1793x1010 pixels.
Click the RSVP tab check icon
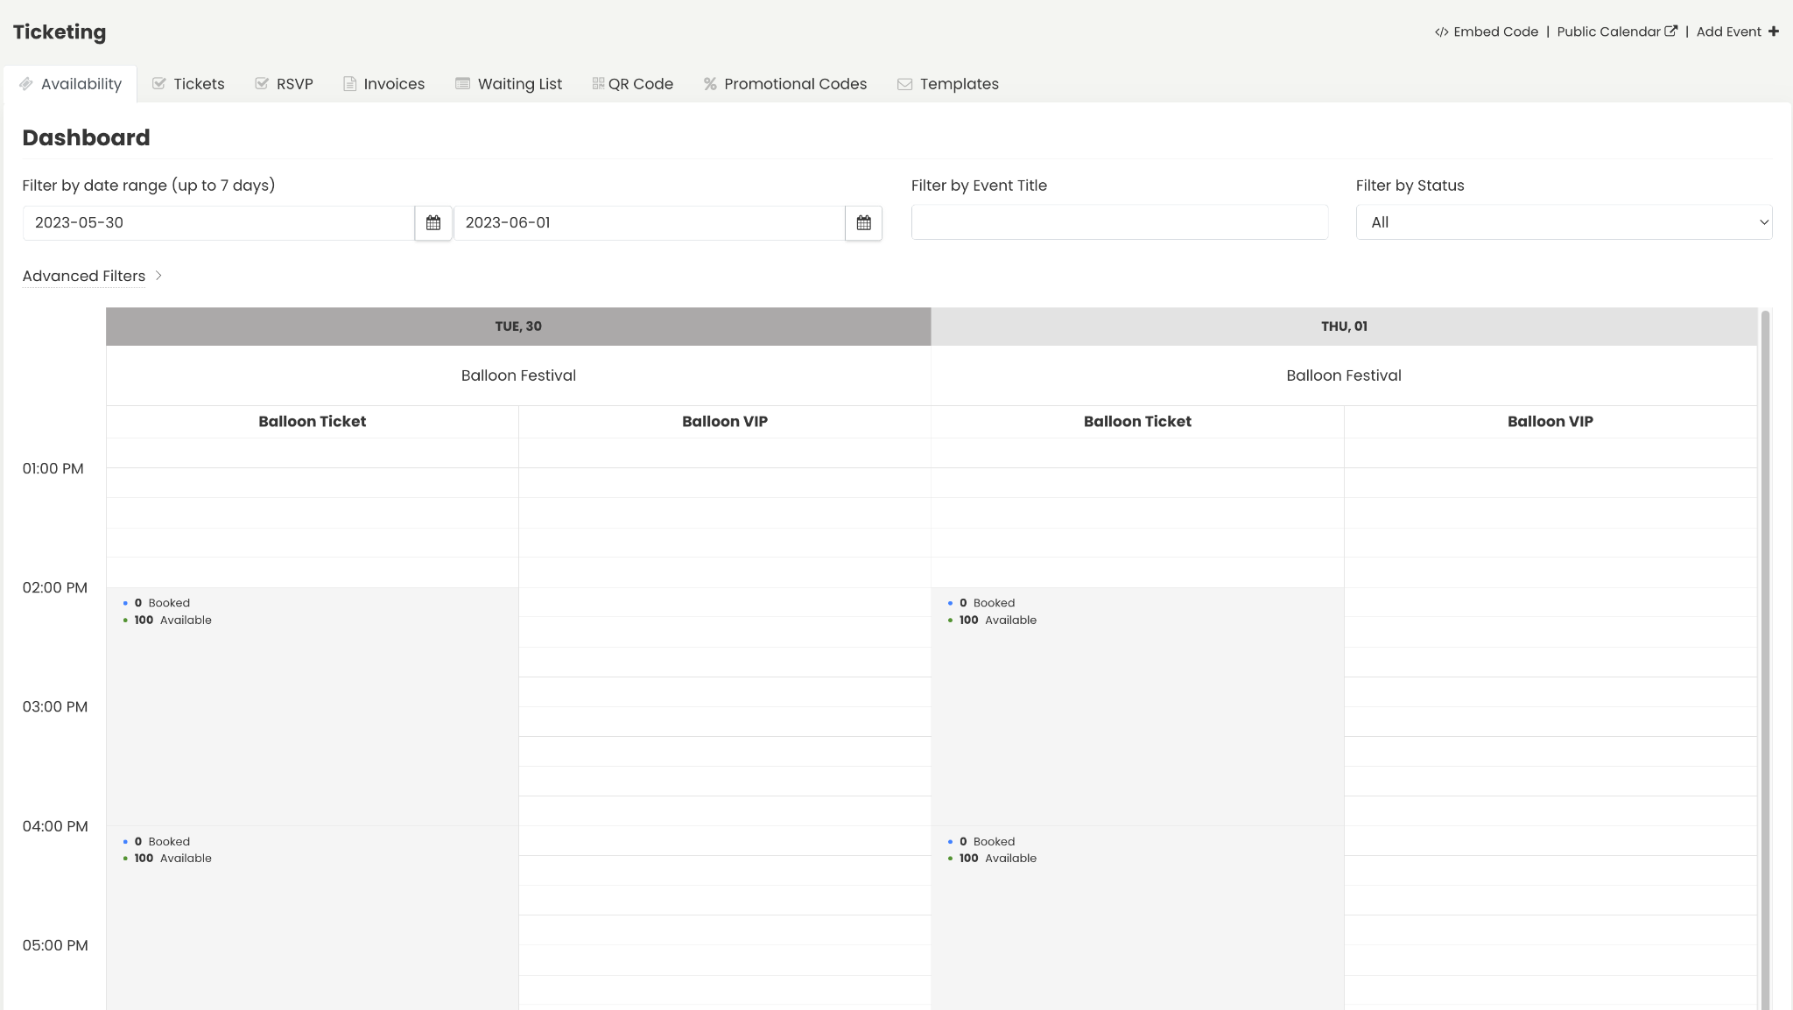262,84
